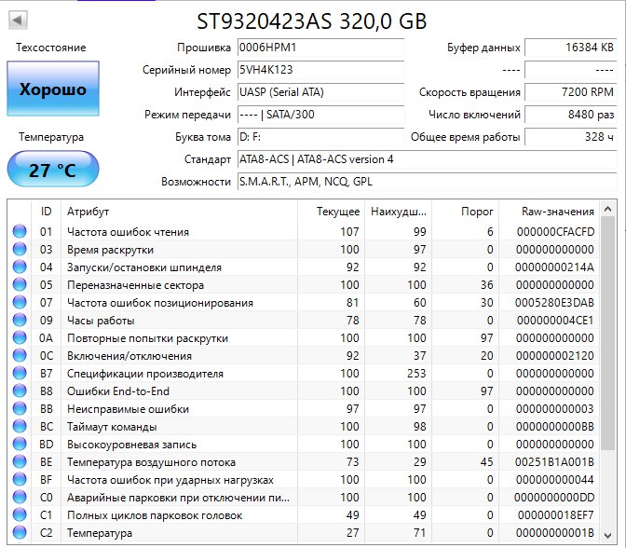This screenshot has height=548, width=626.
Task: Click the Скорость вращения field 7200 RPM
Action: [570, 92]
